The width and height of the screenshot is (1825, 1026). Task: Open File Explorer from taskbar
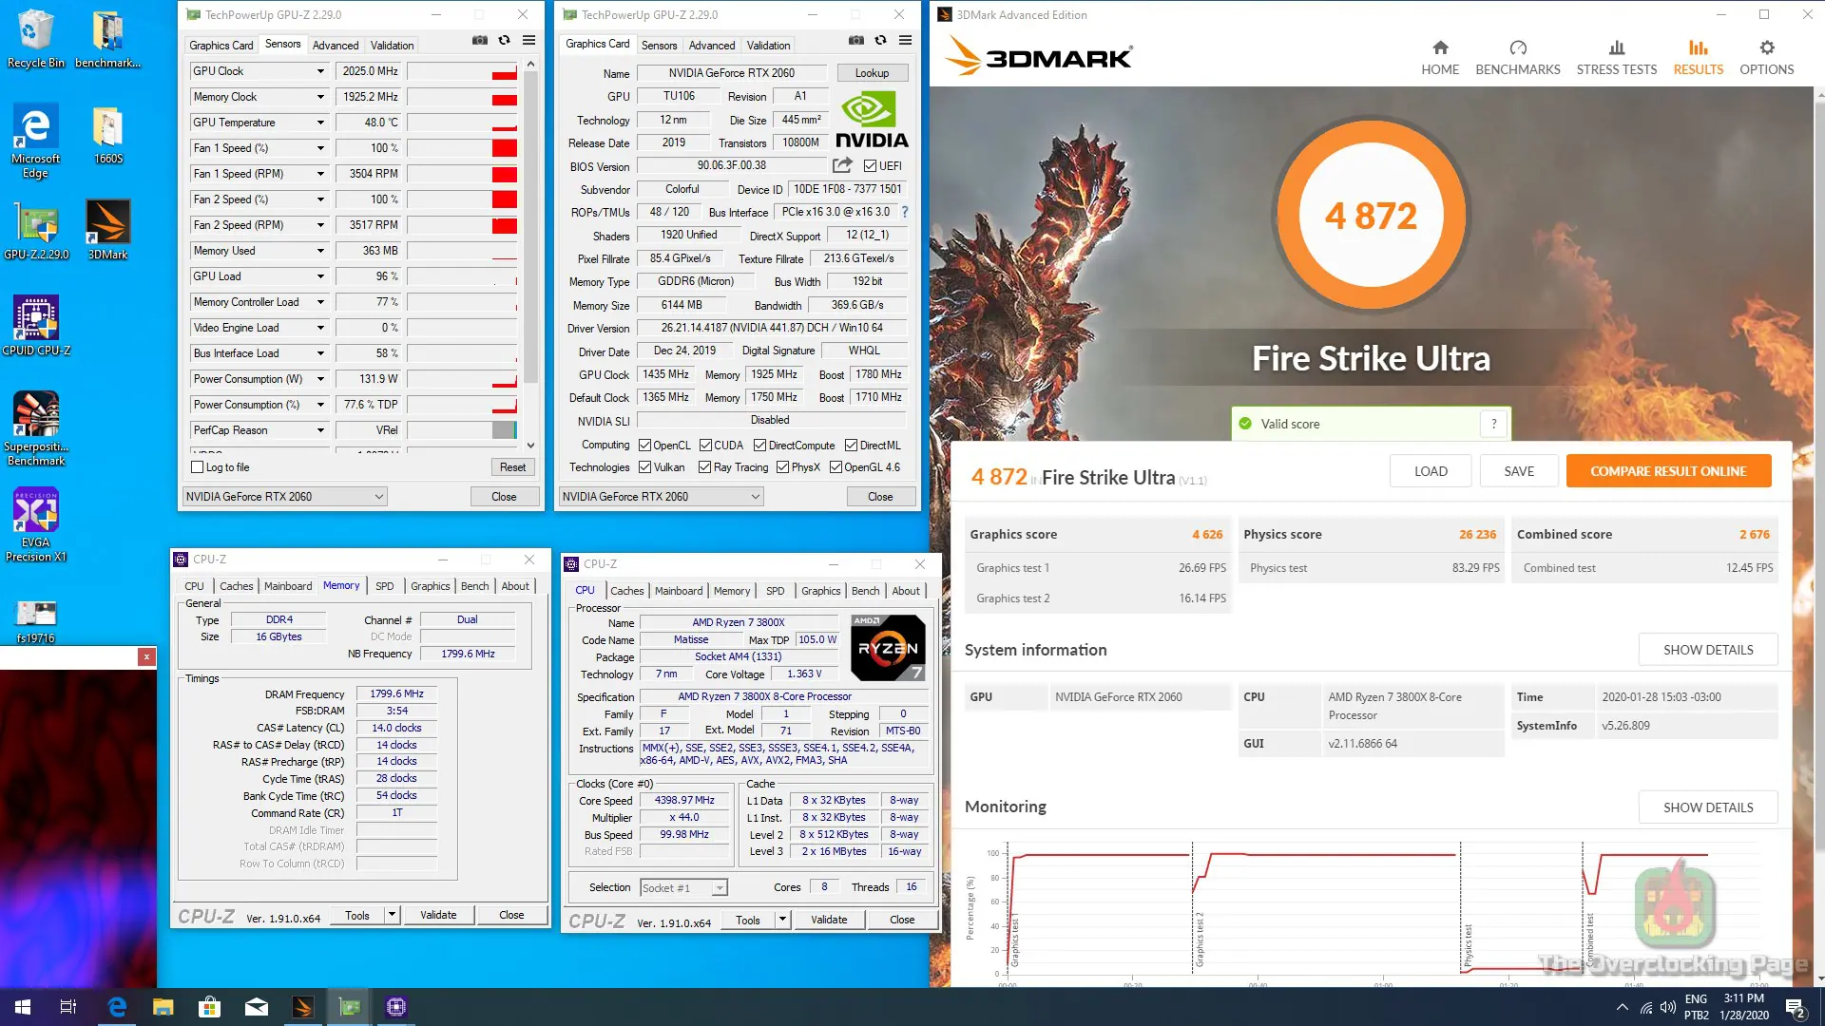click(x=163, y=1007)
